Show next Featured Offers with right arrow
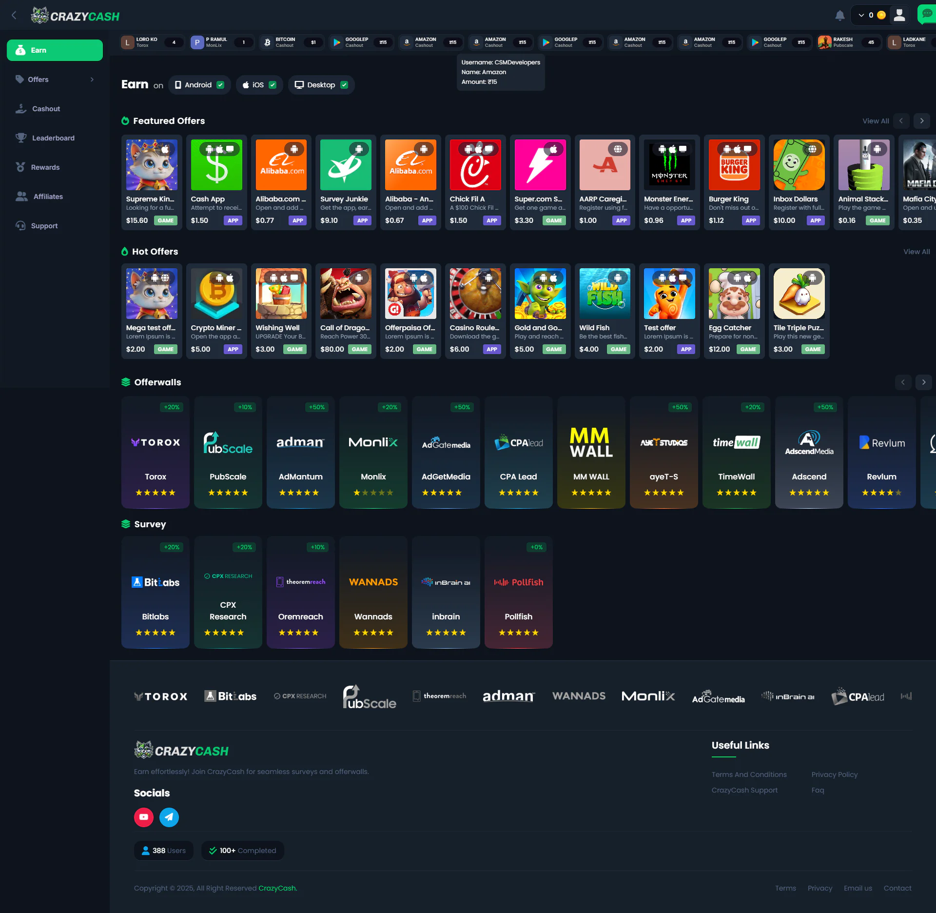Image resolution: width=936 pixels, height=913 pixels. (x=921, y=120)
